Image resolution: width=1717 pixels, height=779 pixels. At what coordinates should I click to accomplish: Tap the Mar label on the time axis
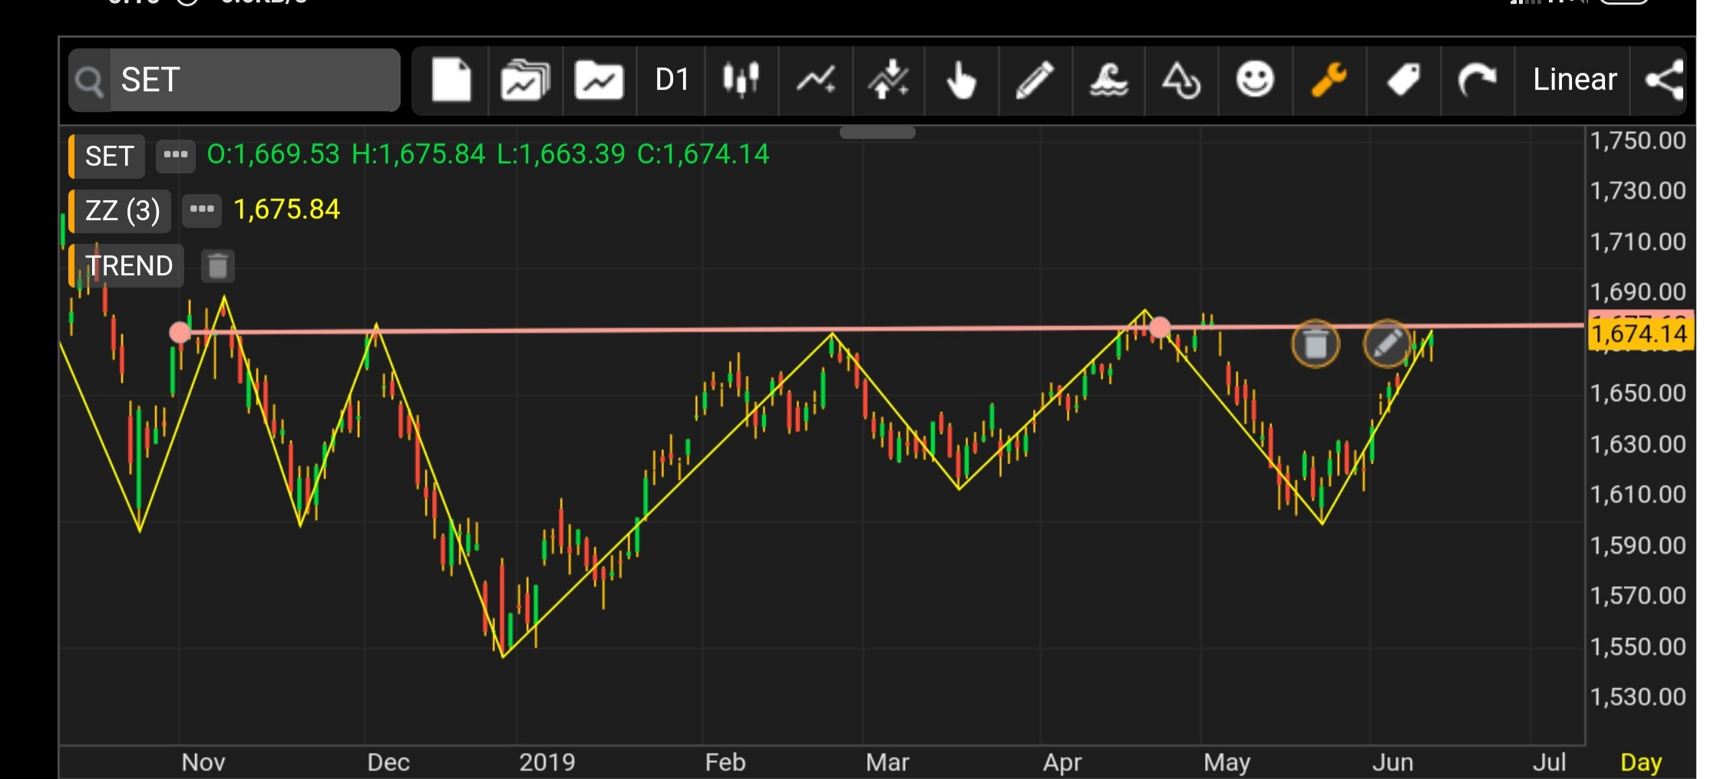point(887,762)
